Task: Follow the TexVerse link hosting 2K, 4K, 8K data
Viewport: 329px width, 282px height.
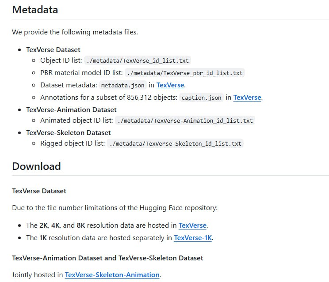Action: [x=192, y=226]
